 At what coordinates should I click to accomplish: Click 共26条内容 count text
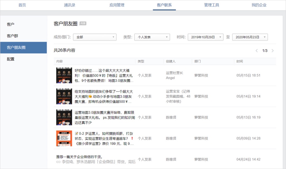tap(64, 51)
